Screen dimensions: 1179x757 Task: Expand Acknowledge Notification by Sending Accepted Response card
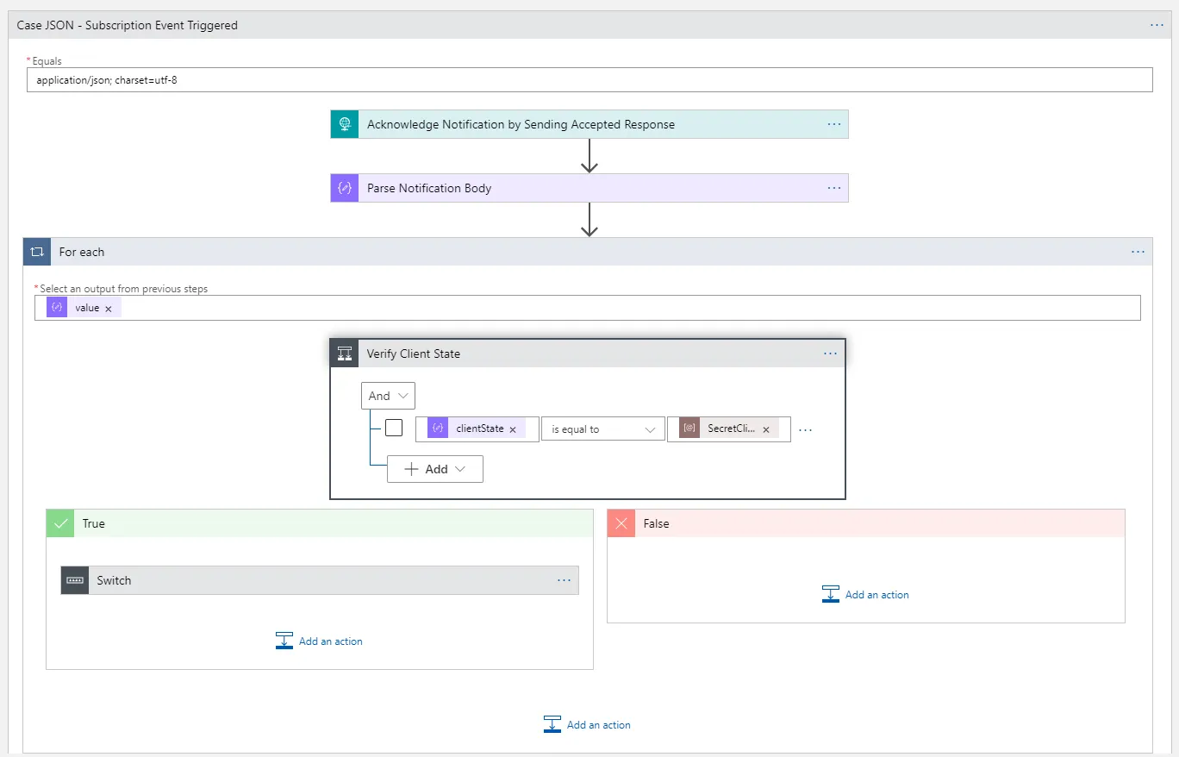(x=589, y=124)
